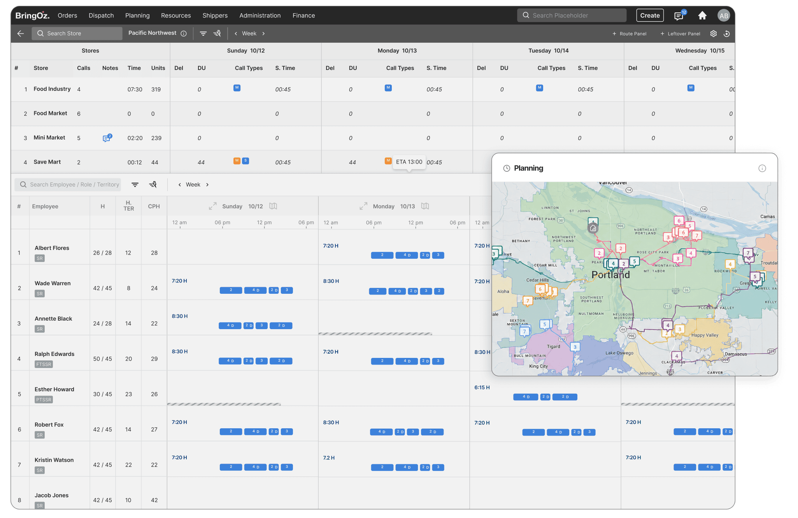The height and width of the screenshot is (518, 798).
Task: Open the AB user avatar
Action: pos(724,16)
